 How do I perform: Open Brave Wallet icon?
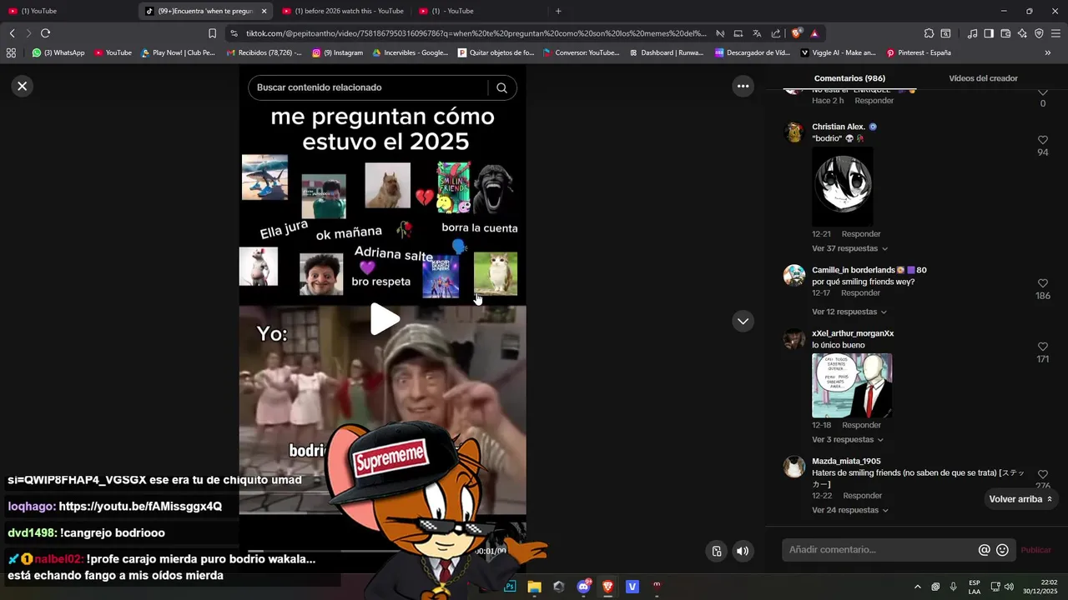(x=1005, y=33)
